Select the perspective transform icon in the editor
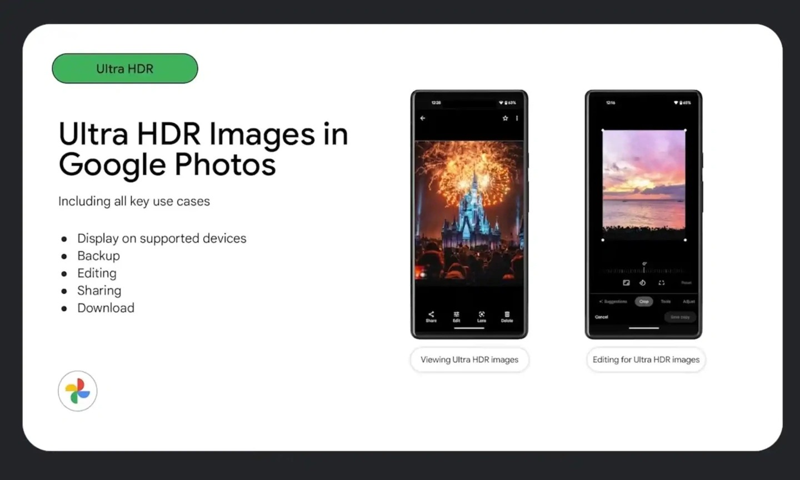Screen dimensions: 800x480 point(661,283)
